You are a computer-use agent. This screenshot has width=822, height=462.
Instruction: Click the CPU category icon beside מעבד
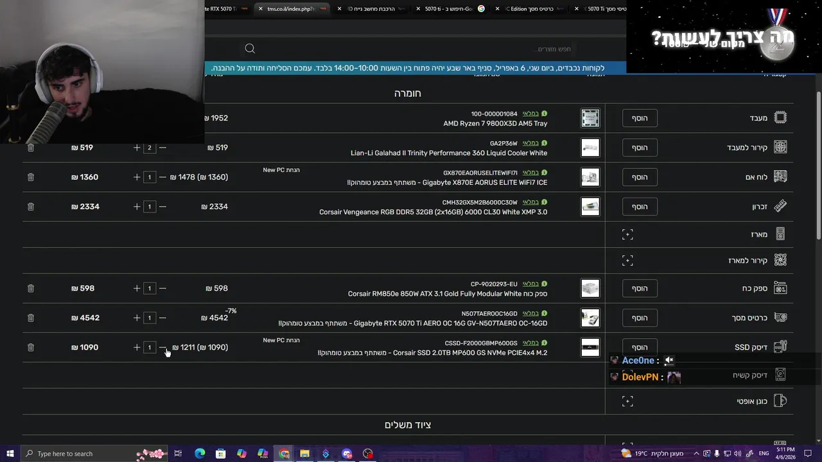pyautogui.click(x=780, y=117)
